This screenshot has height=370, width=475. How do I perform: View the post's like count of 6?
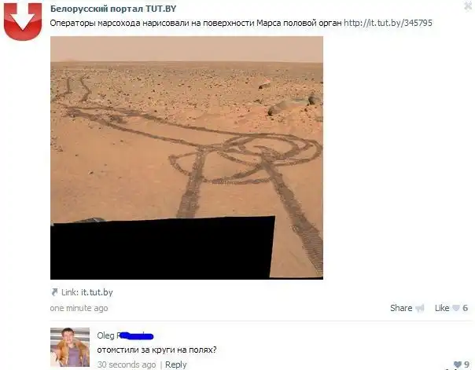tap(466, 308)
